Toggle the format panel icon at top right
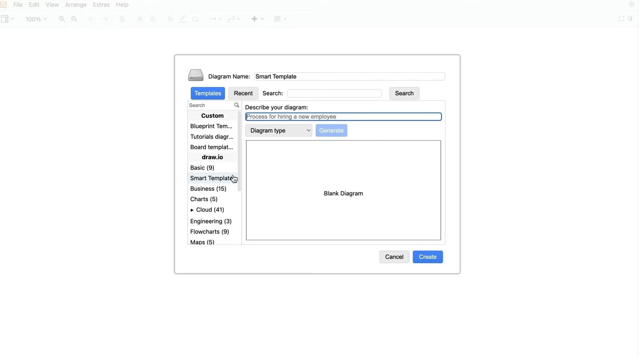The image size is (639, 357). pos(630,19)
